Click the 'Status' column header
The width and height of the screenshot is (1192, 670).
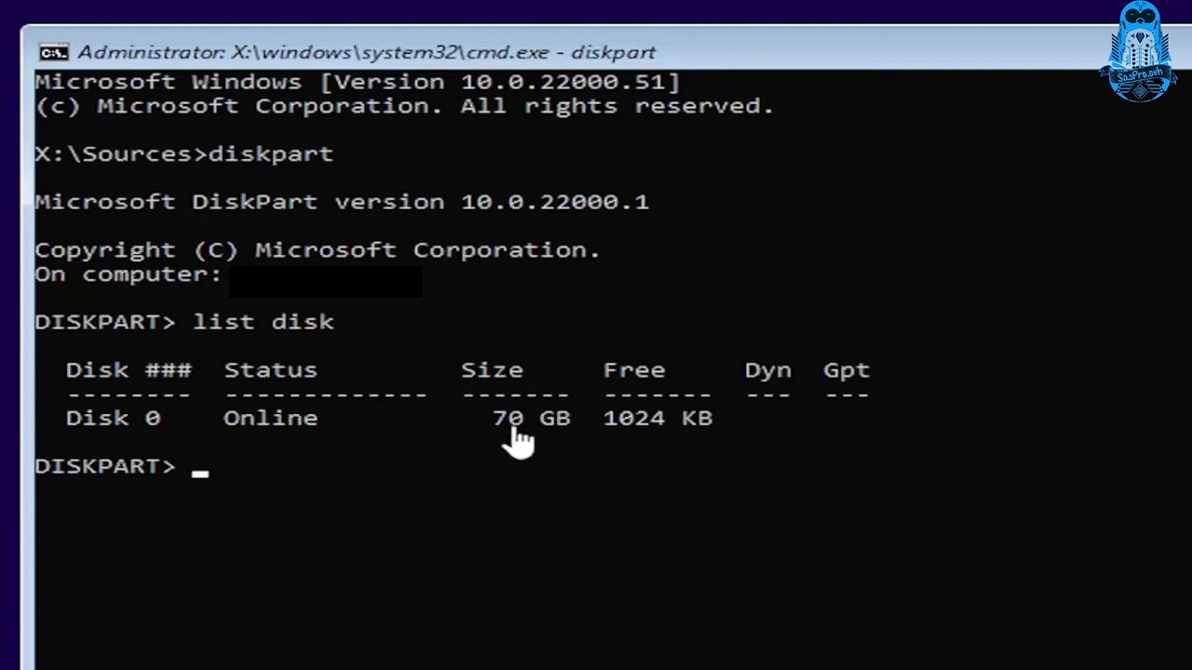point(270,369)
